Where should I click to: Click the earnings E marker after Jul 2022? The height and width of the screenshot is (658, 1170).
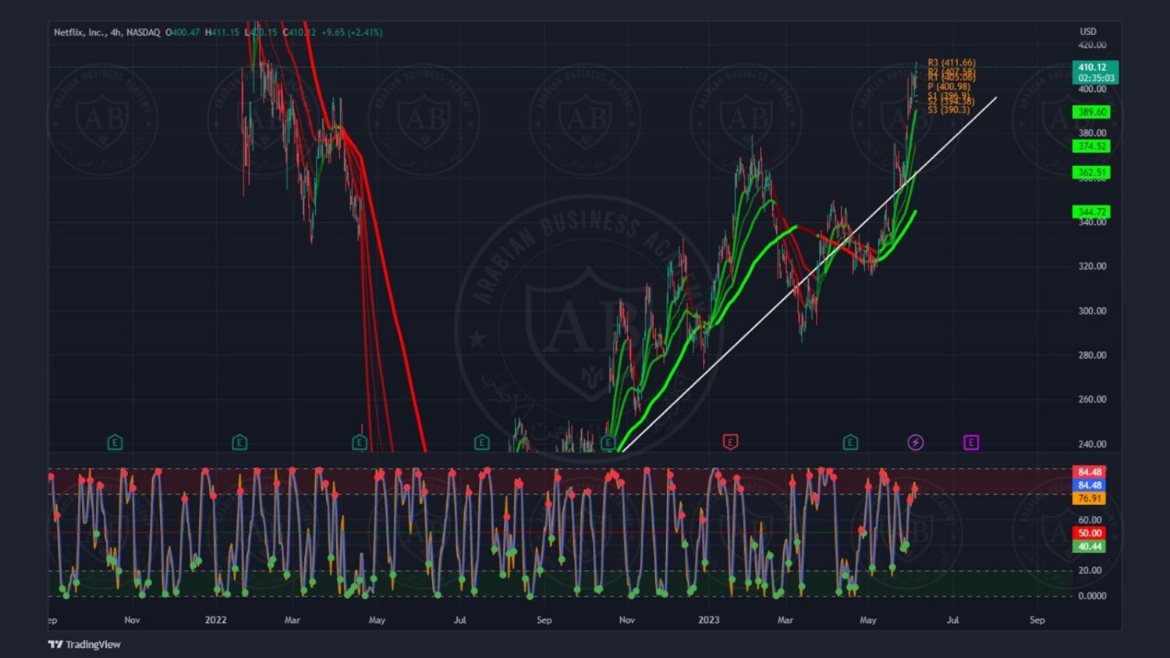pos(482,443)
